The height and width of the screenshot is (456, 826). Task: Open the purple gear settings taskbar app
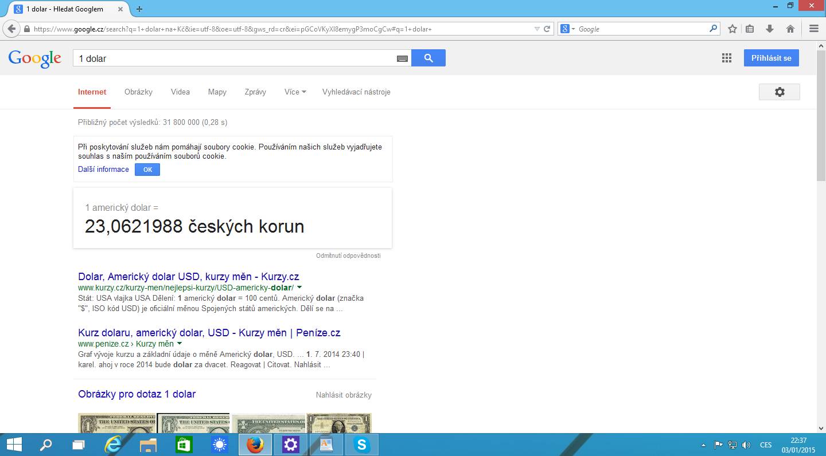pyautogui.click(x=291, y=445)
